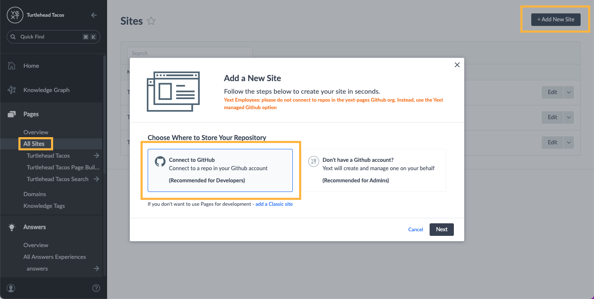Click the GitHub octocat icon
Viewport: 594px width, 299px height.
click(160, 161)
